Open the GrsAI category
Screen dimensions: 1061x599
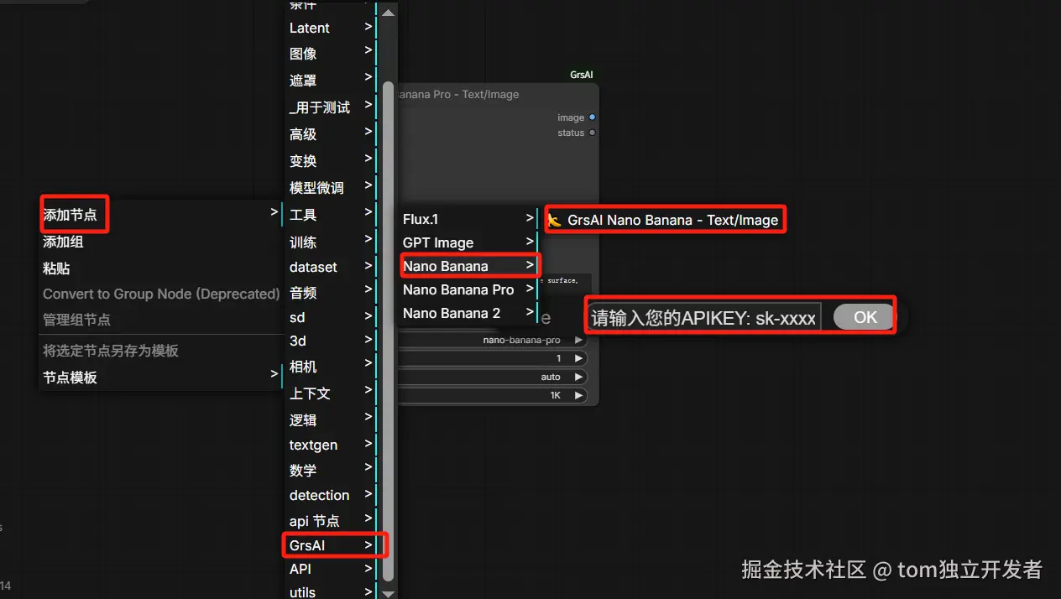click(331, 545)
